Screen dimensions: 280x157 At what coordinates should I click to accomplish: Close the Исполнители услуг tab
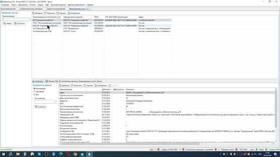click(x=87, y=9)
